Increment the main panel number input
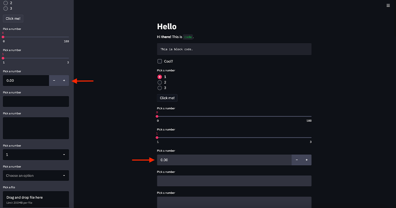Viewport: 396px width, 208px height. point(306,160)
